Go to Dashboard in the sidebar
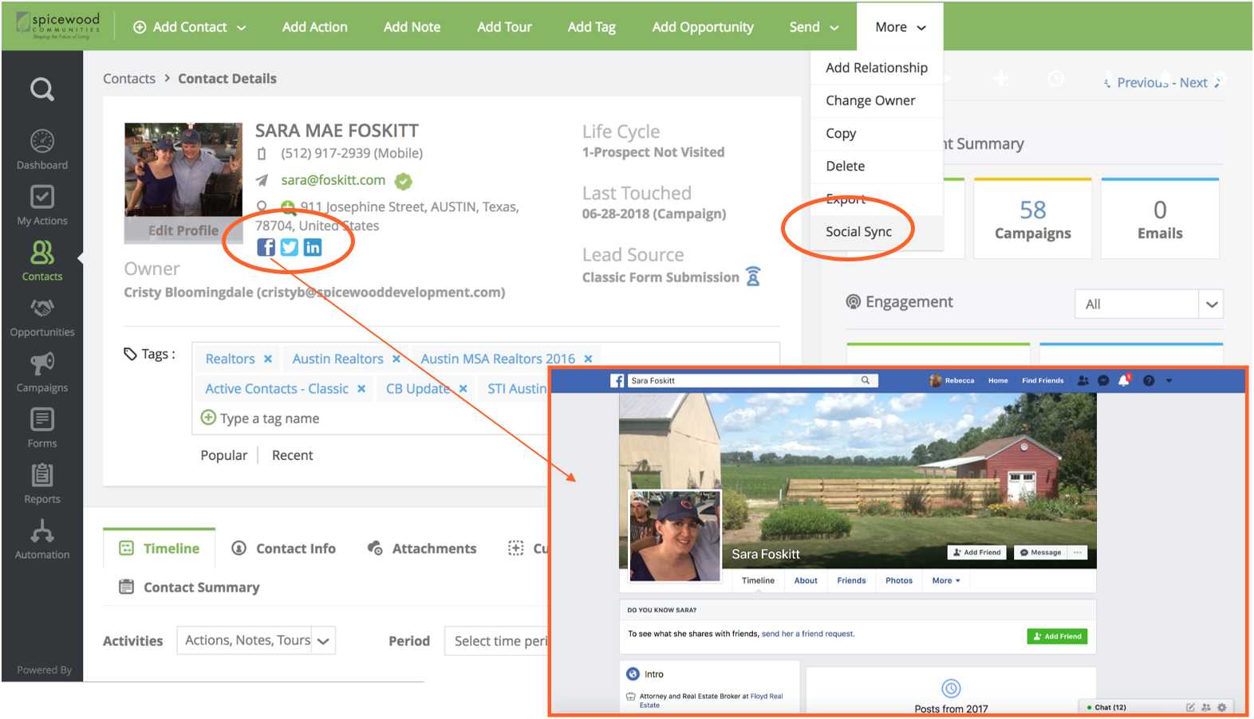 point(42,150)
